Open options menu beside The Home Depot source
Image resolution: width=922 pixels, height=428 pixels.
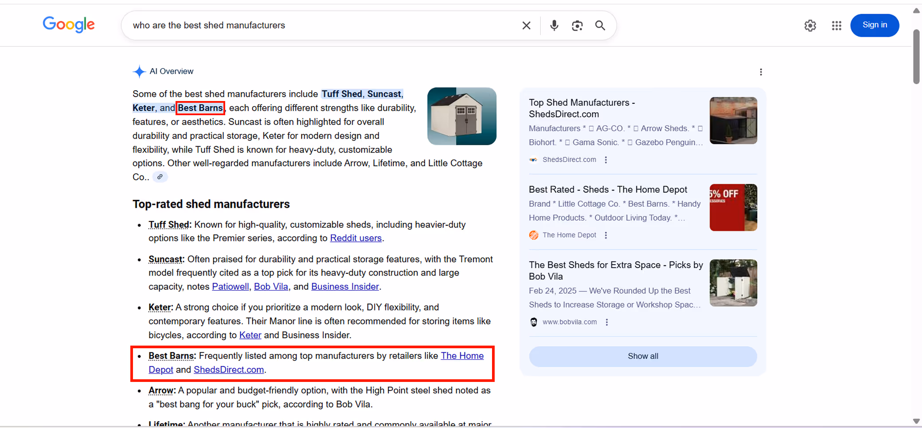(606, 235)
